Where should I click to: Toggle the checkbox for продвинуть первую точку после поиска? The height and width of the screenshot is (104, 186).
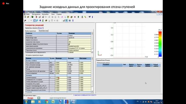pos(69,44)
